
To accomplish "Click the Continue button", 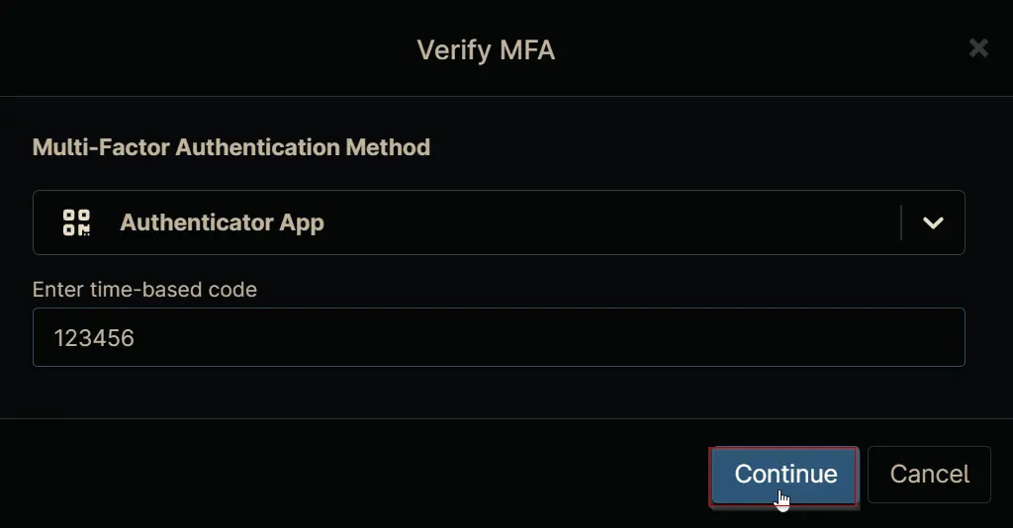I will (784, 475).
